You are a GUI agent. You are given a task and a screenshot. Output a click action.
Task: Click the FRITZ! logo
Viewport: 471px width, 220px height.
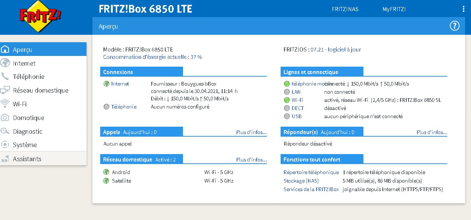coord(40,16)
